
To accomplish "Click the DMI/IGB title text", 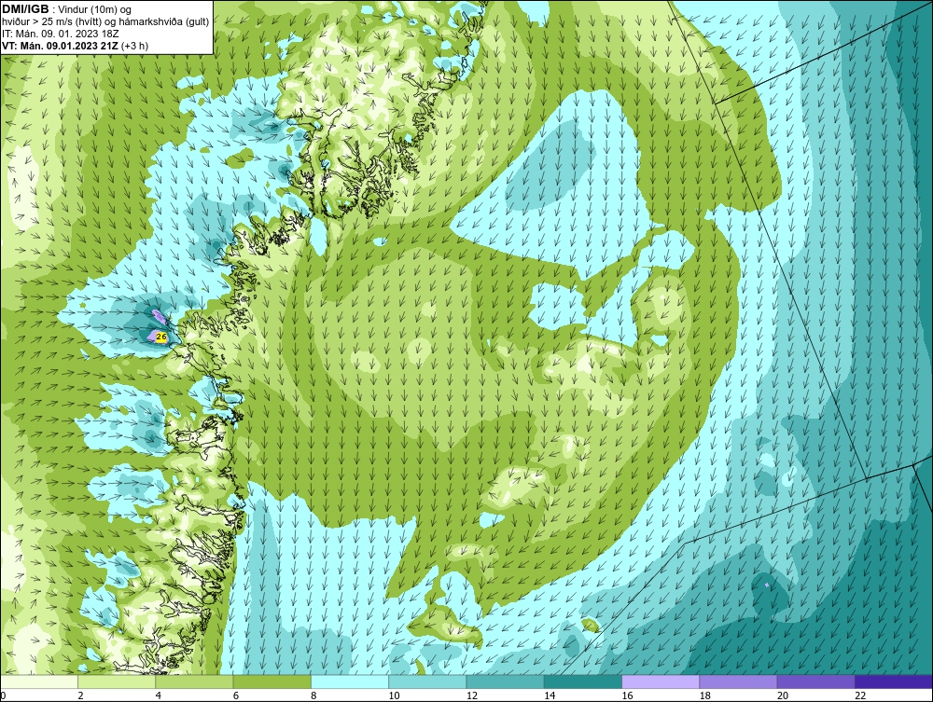I will 25,9.
